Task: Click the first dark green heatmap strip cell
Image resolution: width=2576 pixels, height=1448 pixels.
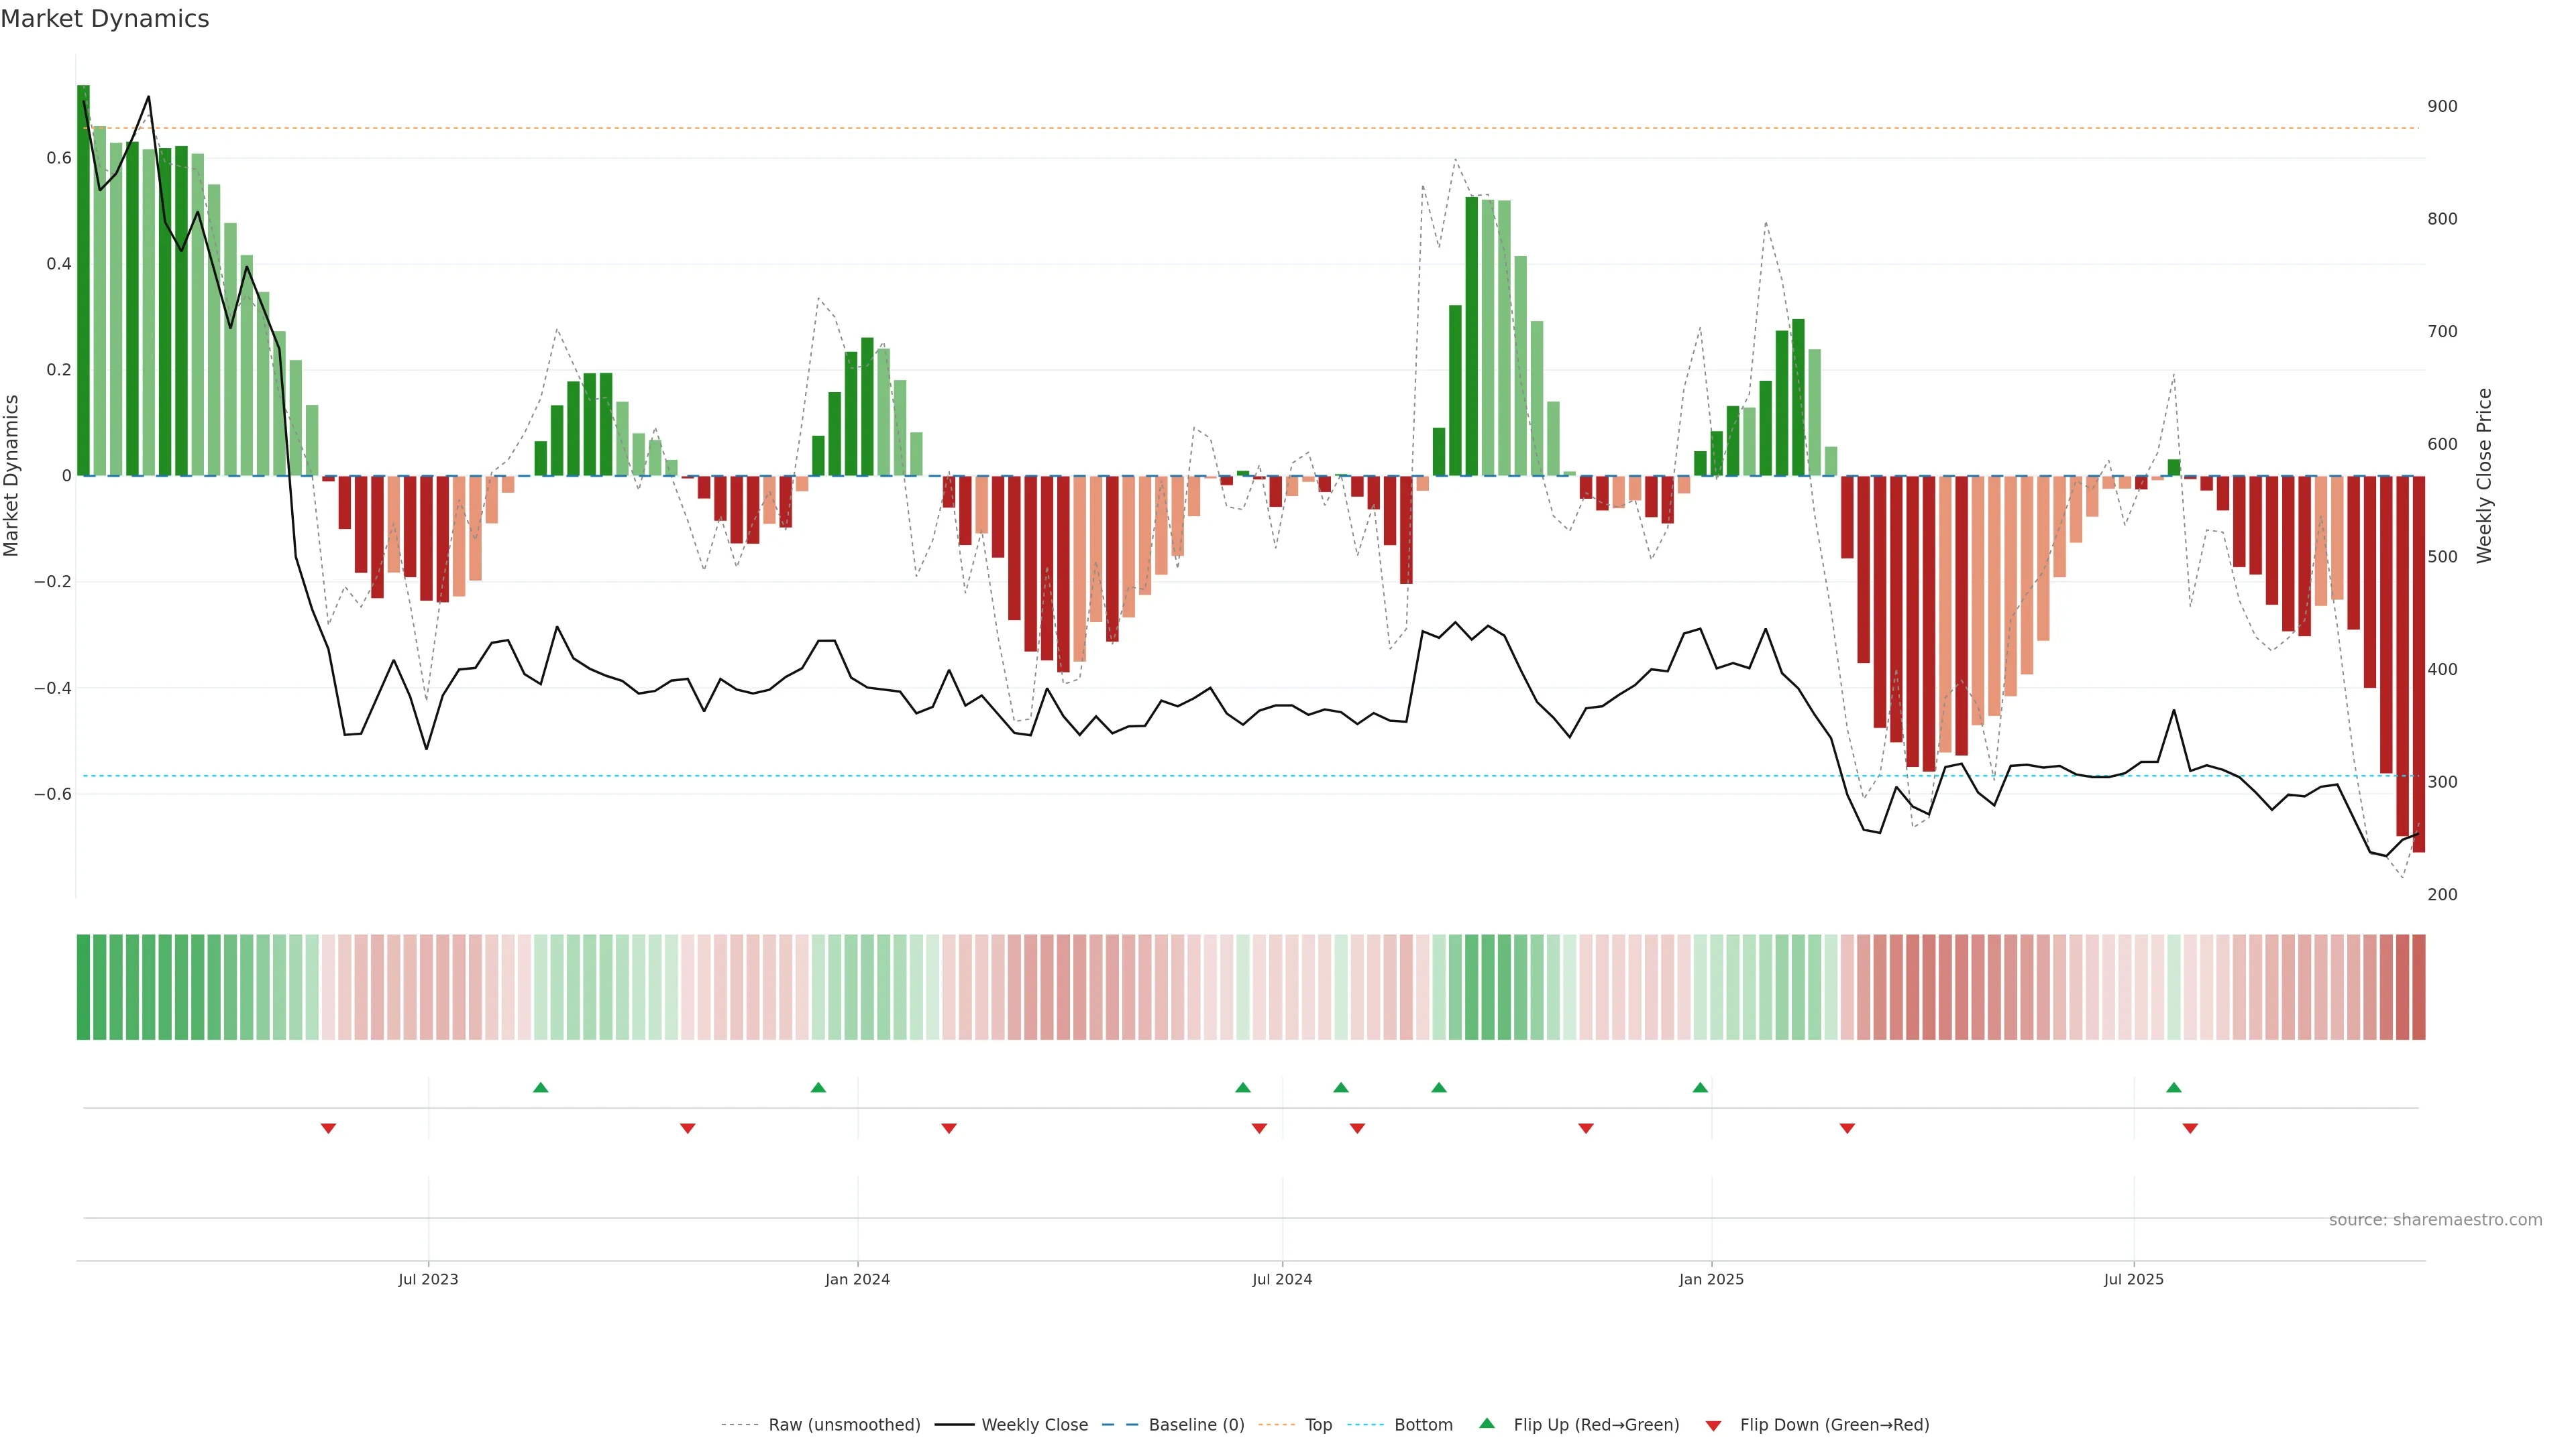Action: pos(83,986)
